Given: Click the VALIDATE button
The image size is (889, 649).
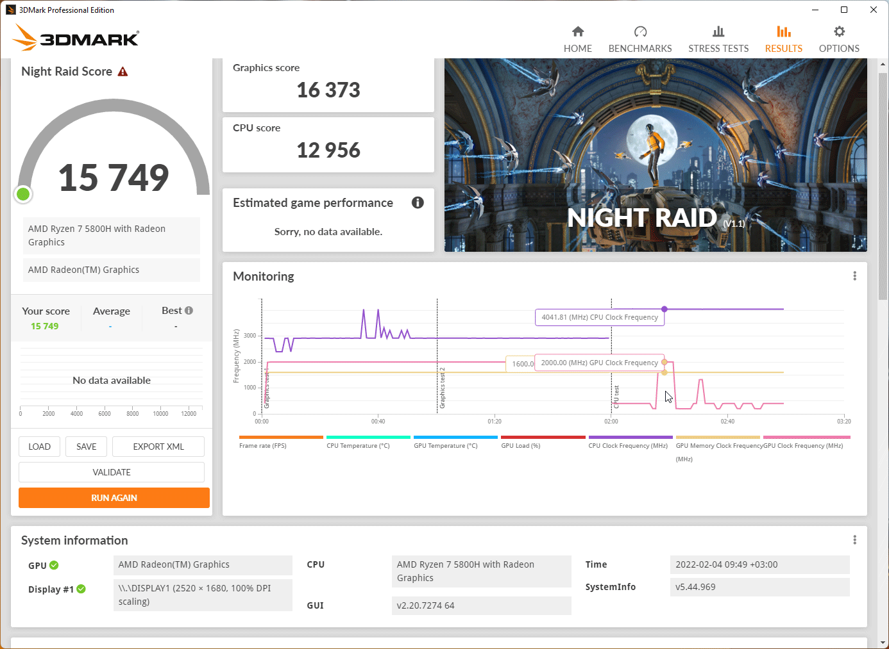Looking at the screenshot, I should click(112, 472).
